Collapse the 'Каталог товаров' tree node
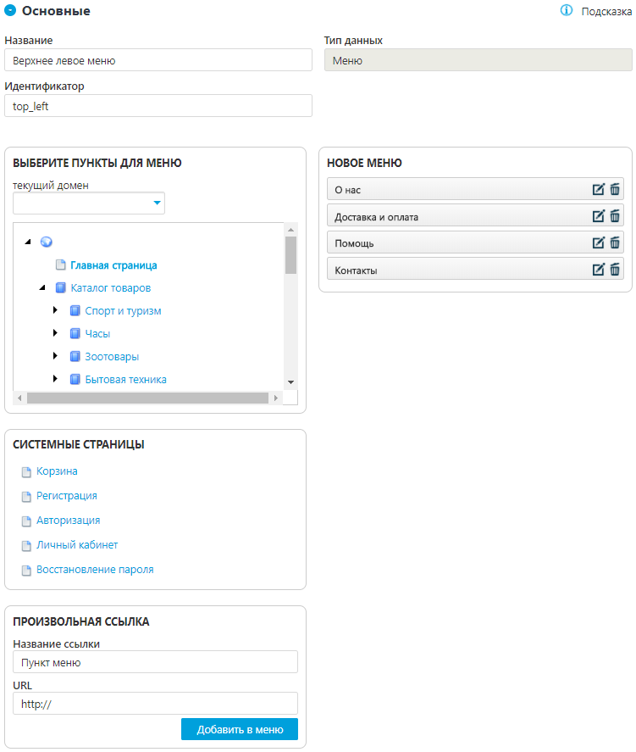 click(41, 288)
